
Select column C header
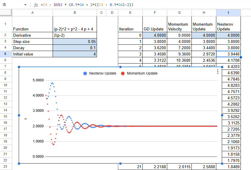click(x=101, y=13)
